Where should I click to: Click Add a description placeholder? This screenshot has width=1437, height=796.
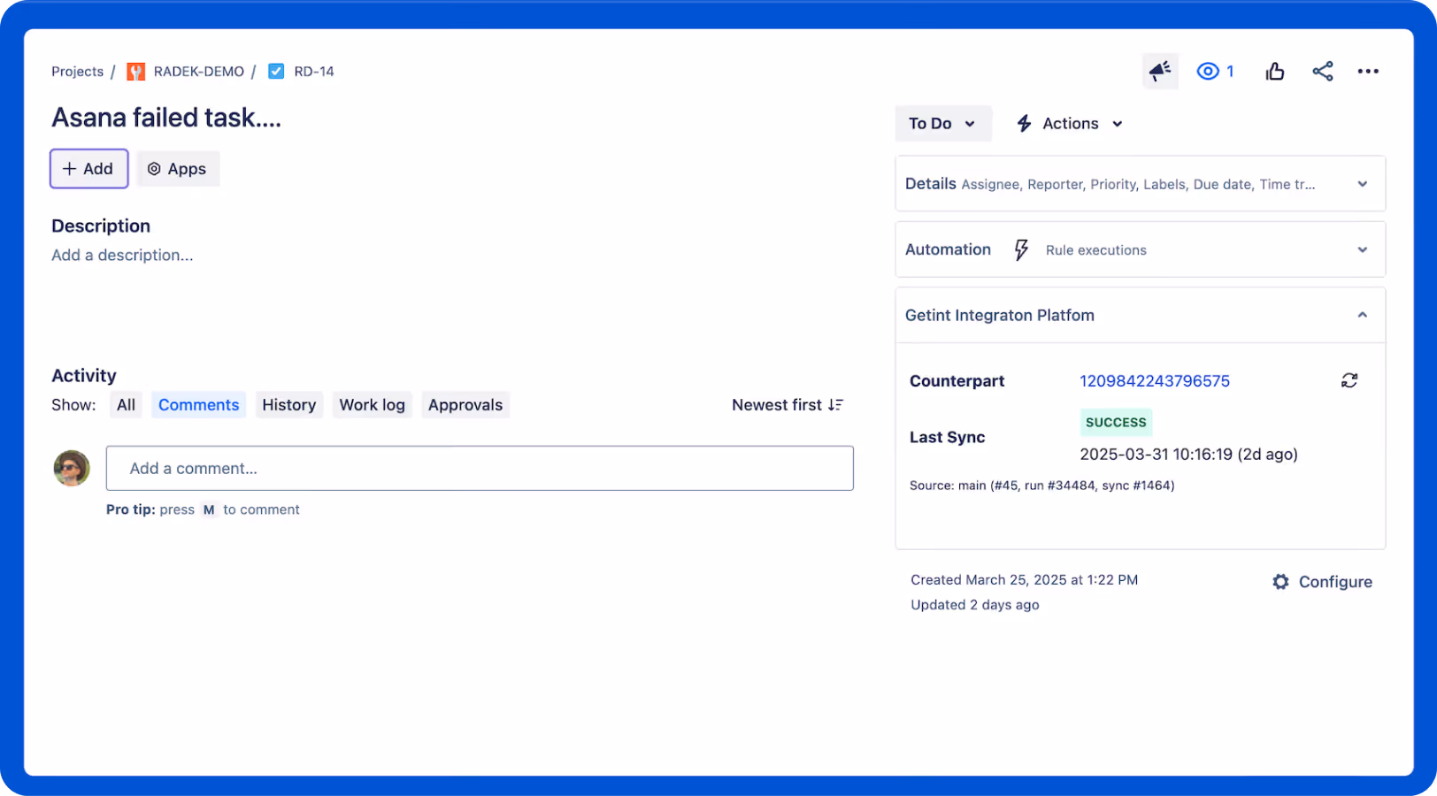point(122,255)
